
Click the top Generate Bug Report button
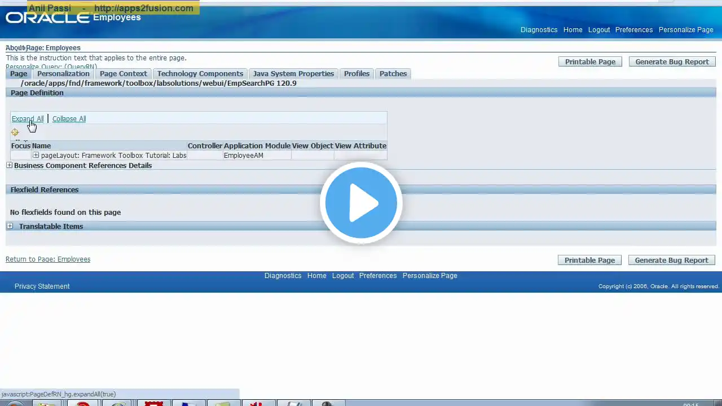click(x=672, y=61)
